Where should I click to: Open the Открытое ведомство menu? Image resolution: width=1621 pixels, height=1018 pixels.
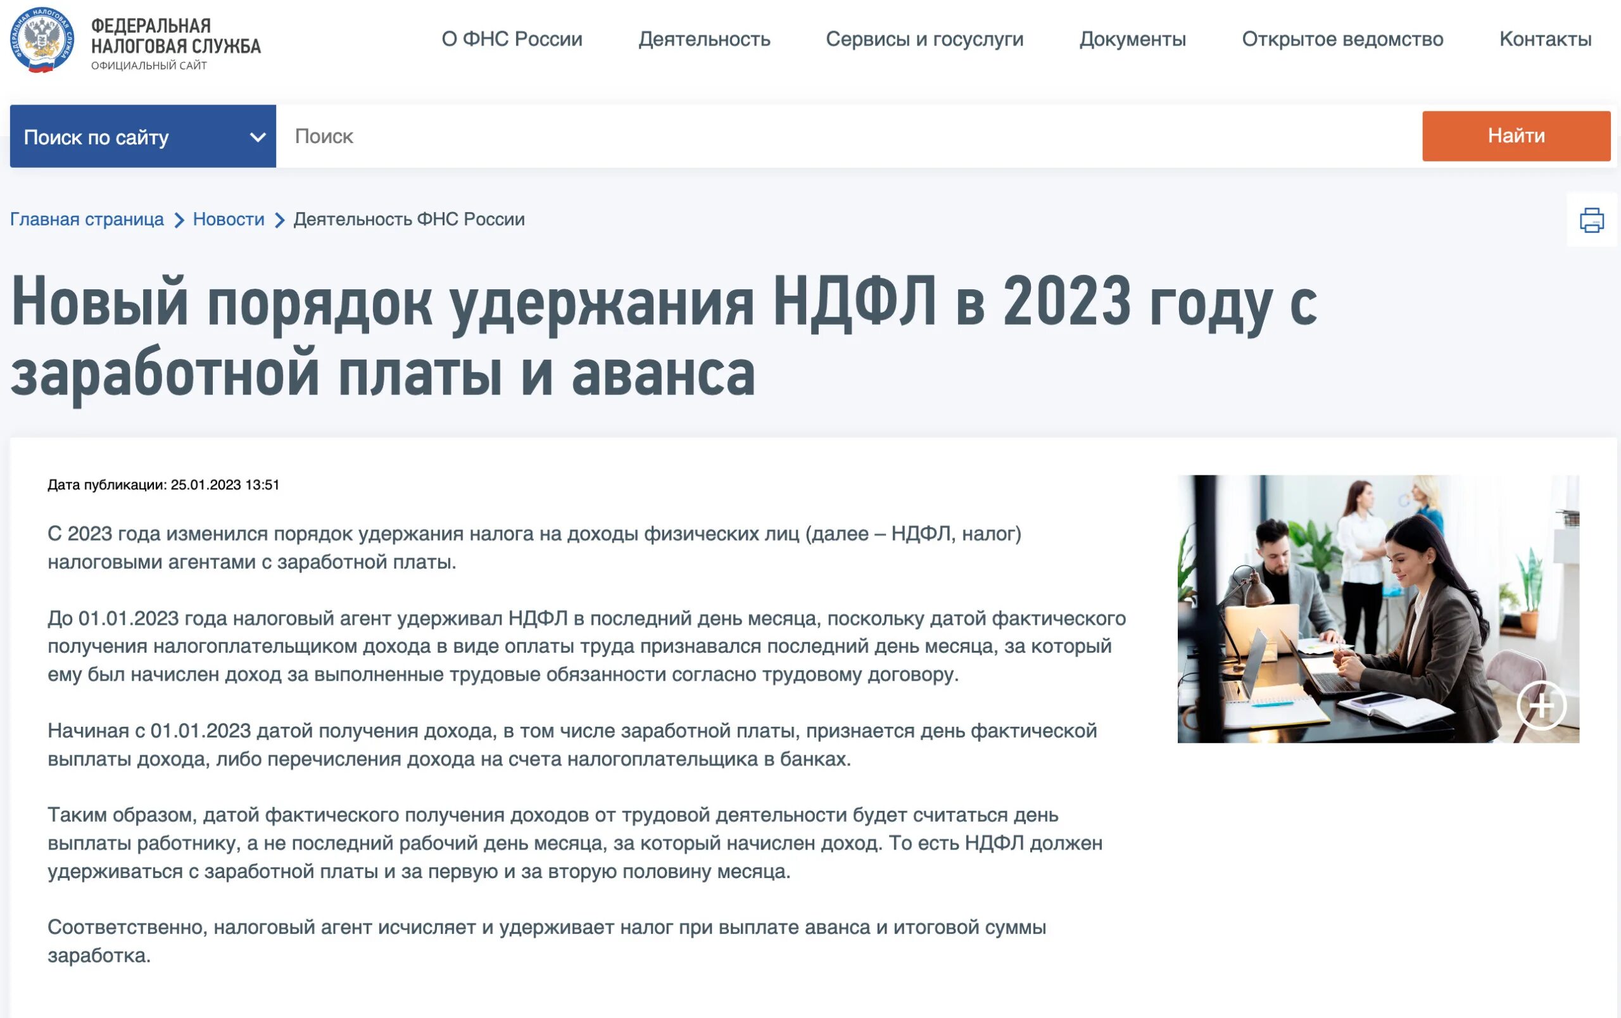[x=1342, y=39]
